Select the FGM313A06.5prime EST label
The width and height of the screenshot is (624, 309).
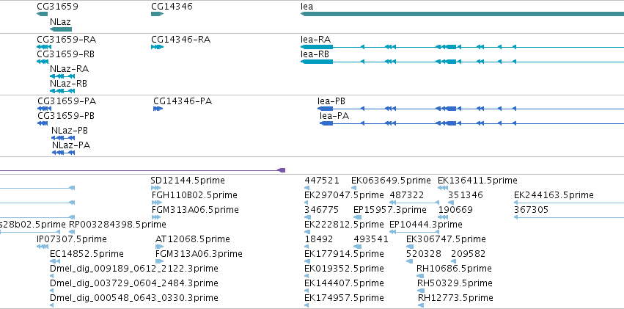[195, 210]
